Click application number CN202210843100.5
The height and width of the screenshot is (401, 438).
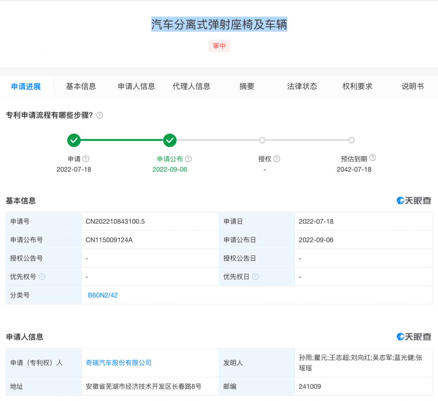(x=115, y=222)
